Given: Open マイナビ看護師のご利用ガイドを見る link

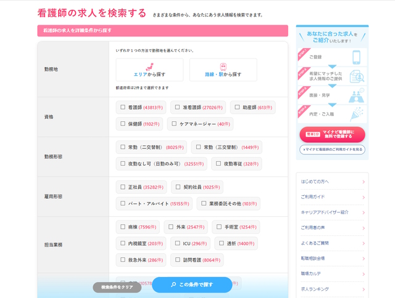Looking at the screenshot, I should 332,150.
